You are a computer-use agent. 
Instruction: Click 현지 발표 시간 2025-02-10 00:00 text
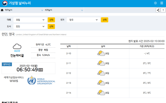pos(146,41)
